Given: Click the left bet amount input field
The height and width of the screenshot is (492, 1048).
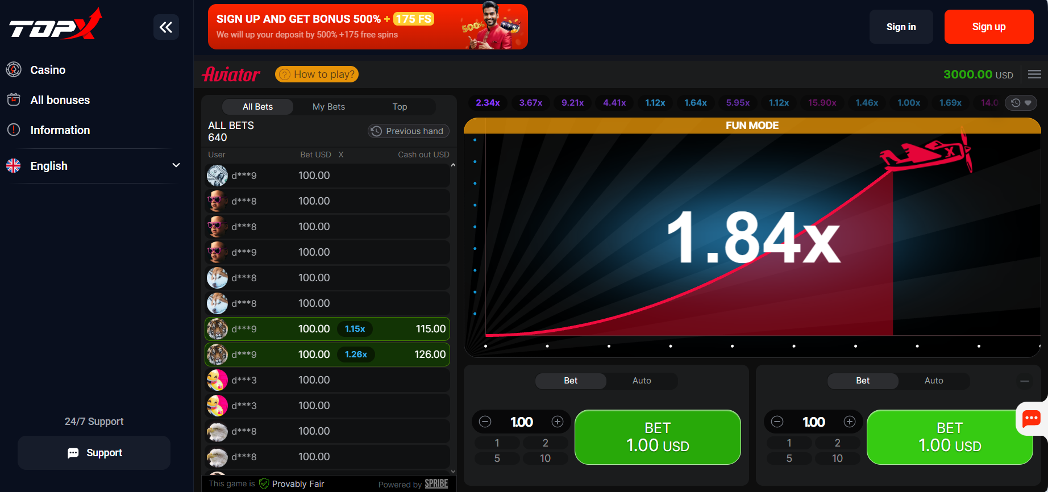Looking at the screenshot, I should point(521,422).
